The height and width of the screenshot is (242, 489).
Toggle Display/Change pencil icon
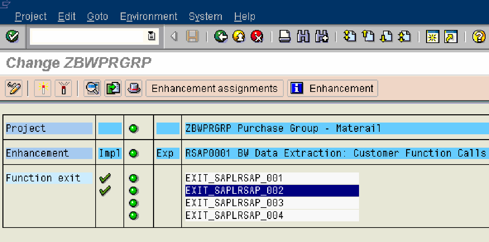14,88
